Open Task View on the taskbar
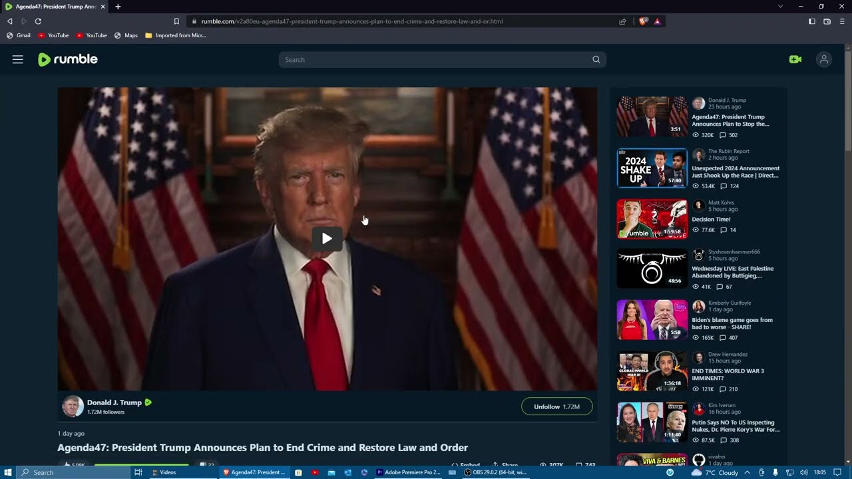Viewport: 852px width, 479px height. coord(138,472)
